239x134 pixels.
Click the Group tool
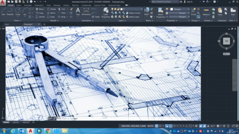point(193,12)
